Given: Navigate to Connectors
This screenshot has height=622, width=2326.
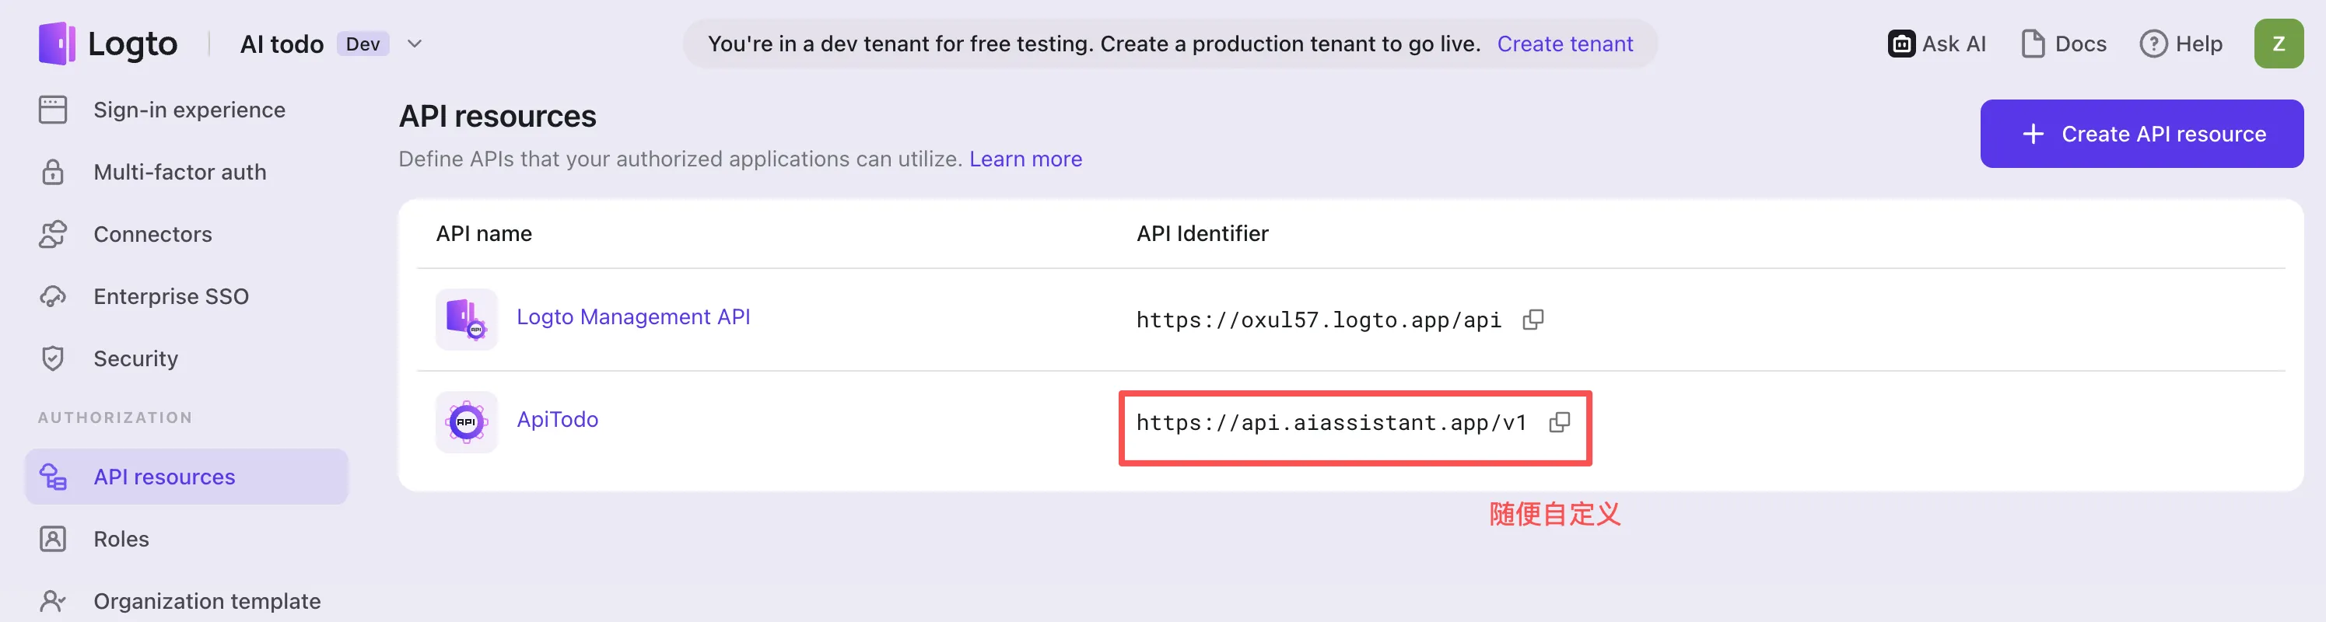Looking at the screenshot, I should click(x=152, y=235).
